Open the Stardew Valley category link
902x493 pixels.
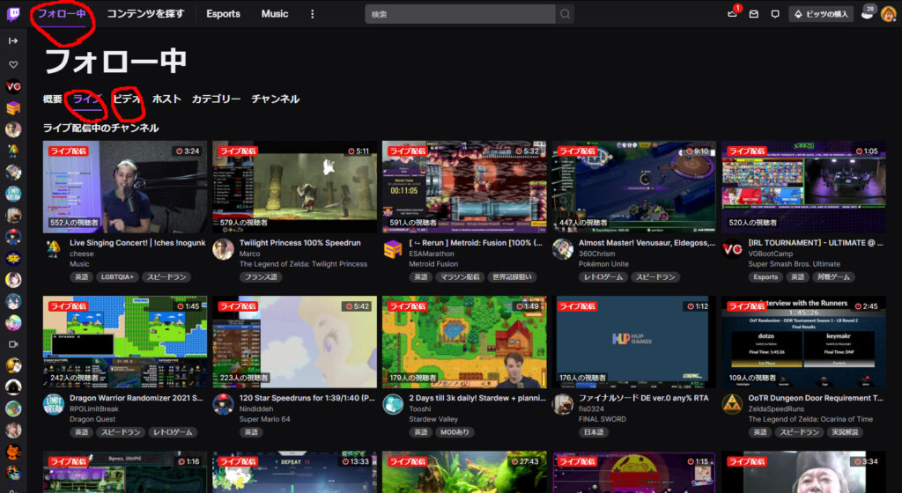[x=433, y=419]
